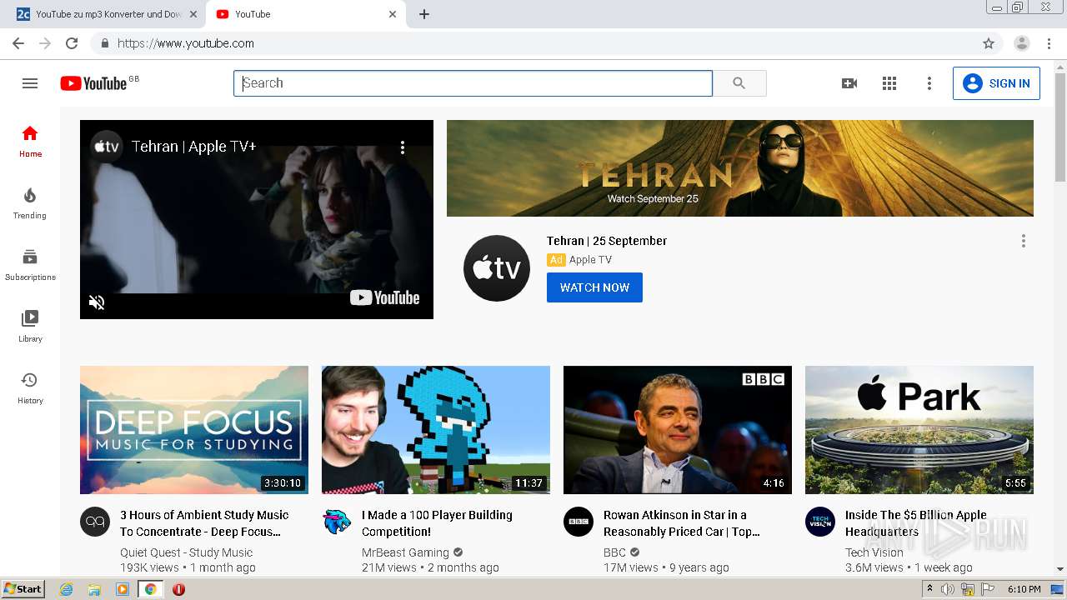Image resolution: width=1067 pixels, height=600 pixels.
Task: Go back in browser history
Action: 18,43
